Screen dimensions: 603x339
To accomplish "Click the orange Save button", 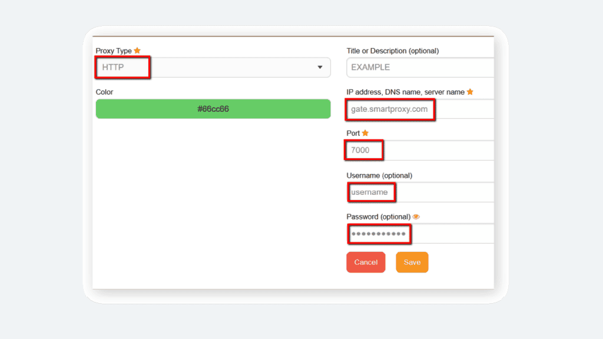I will 412,262.
